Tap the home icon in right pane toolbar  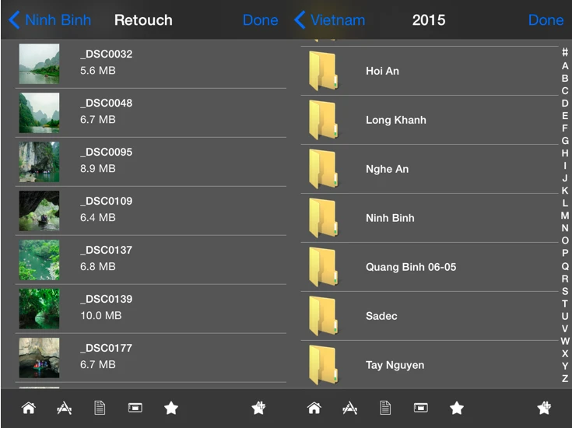coord(314,408)
